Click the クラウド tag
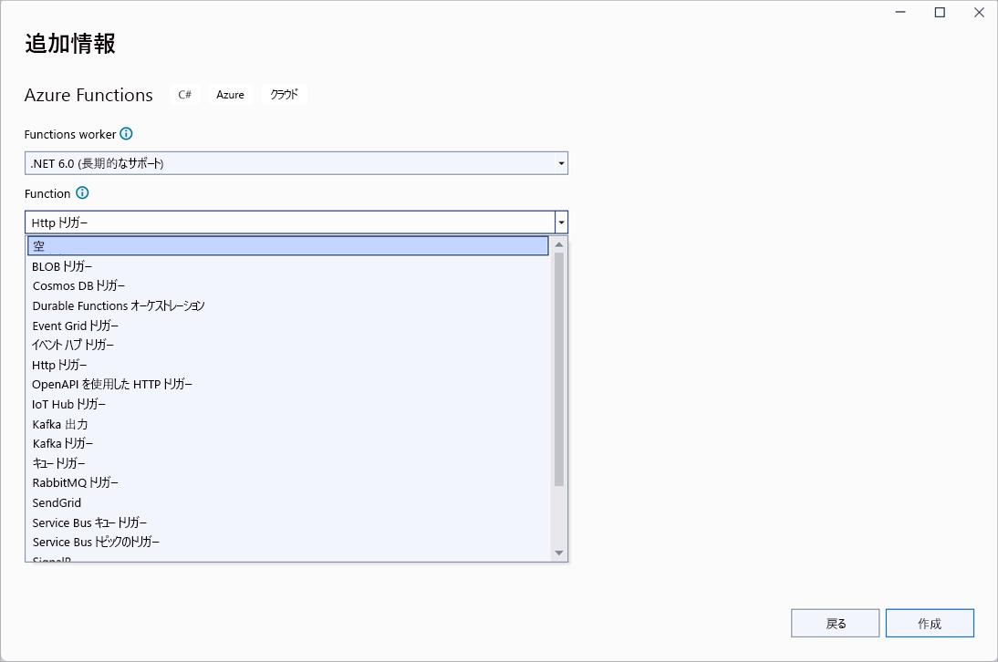 point(284,94)
